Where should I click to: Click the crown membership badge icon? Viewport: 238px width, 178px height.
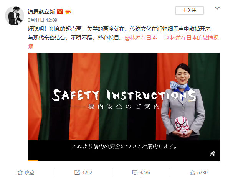[68, 12]
